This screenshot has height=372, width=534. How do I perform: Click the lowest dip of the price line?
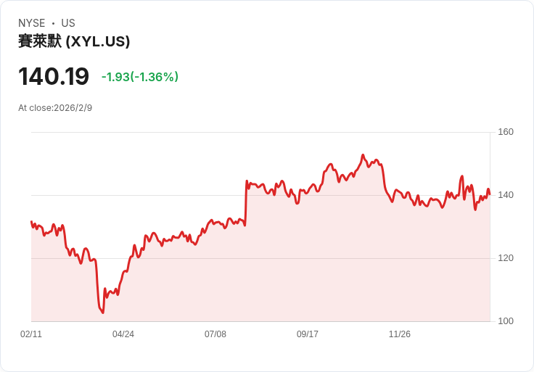pyautogui.click(x=103, y=313)
